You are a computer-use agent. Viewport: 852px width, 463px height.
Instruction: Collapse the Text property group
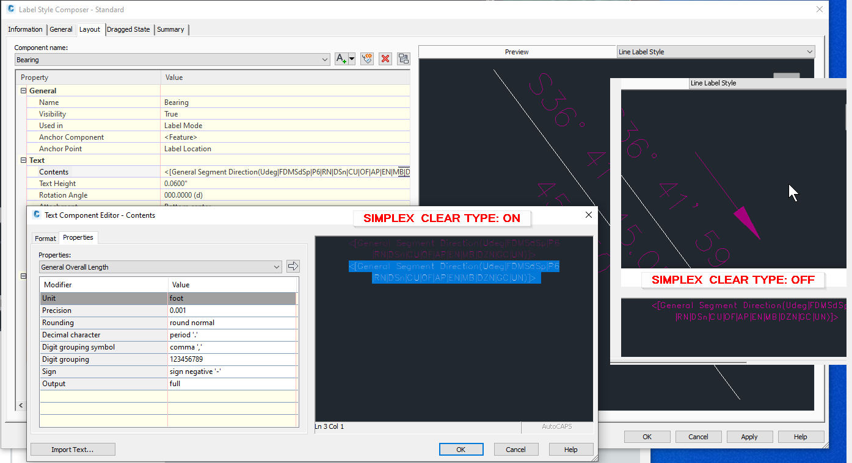pos(24,160)
